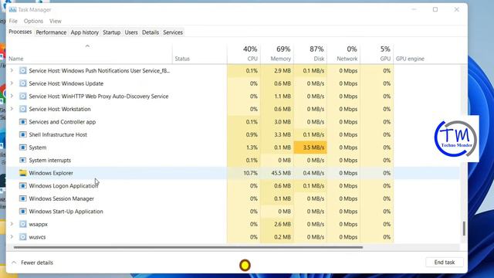Click the wsappx process icon

(x=22, y=224)
